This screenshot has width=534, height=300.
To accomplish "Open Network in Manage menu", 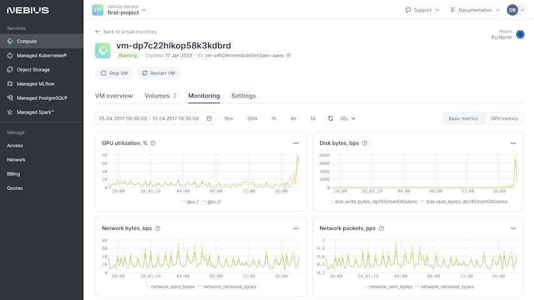I will tap(16, 160).
